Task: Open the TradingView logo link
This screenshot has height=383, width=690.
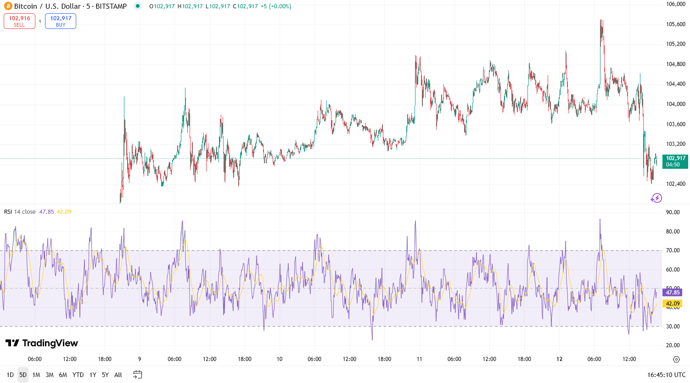Action: [42, 343]
